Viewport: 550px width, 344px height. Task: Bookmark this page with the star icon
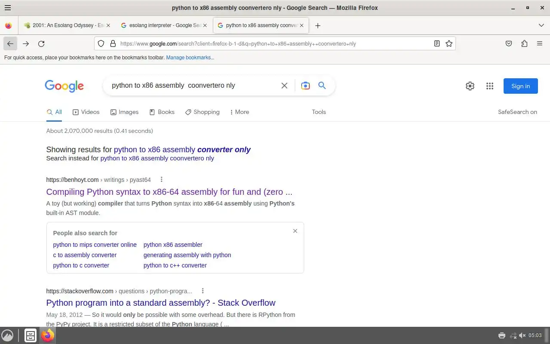449,43
